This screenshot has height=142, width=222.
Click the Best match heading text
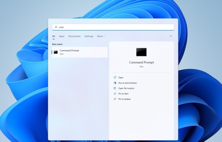tap(57, 44)
